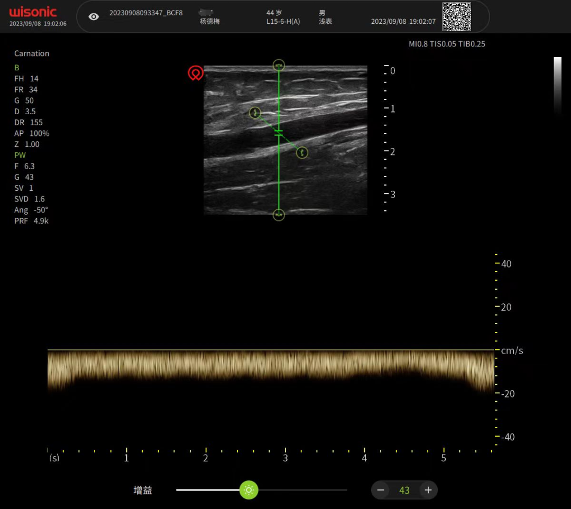Increase gain with the plus button
The height and width of the screenshot is (509, 571).
pos(428,490)
